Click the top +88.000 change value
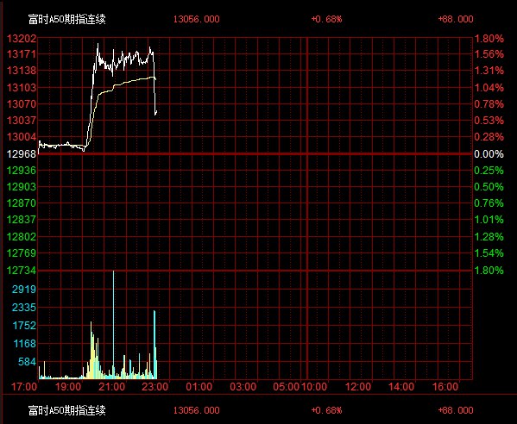This screenshot has width=517, height=424. coord(456,19)
